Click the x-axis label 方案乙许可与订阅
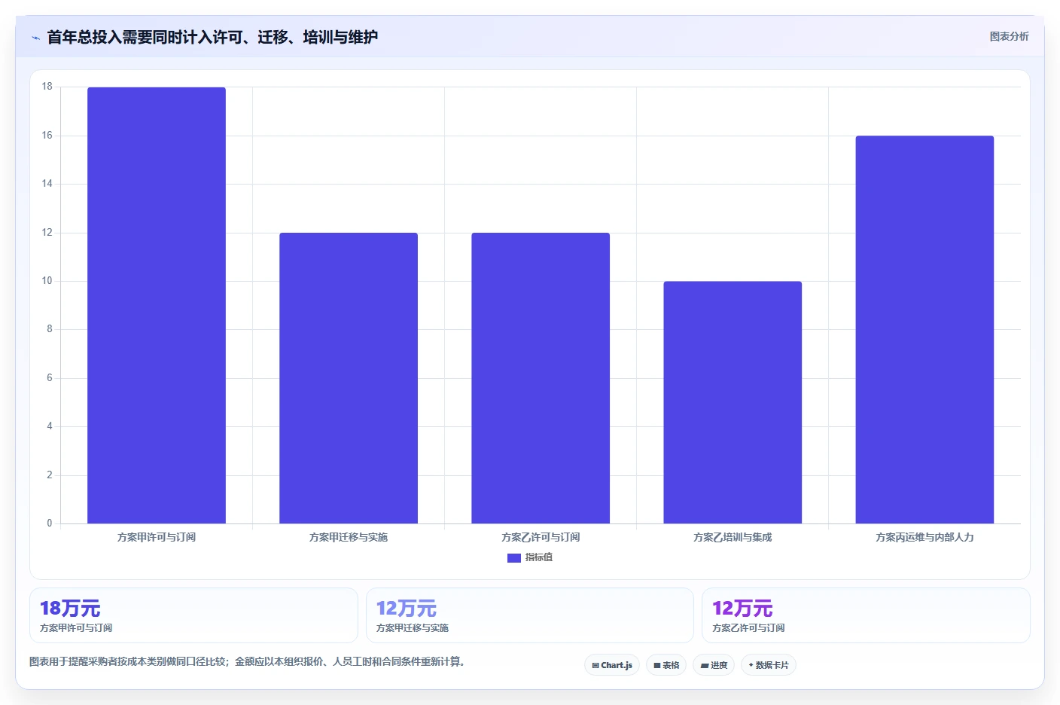The image size is (1060, 705). coord(541,537)
